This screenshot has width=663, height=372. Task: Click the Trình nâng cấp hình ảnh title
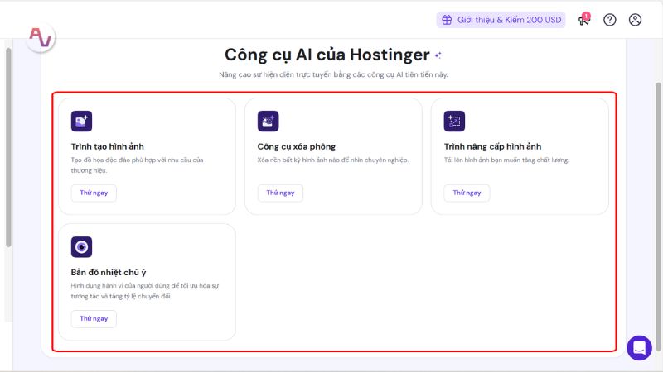click(492, 146)
